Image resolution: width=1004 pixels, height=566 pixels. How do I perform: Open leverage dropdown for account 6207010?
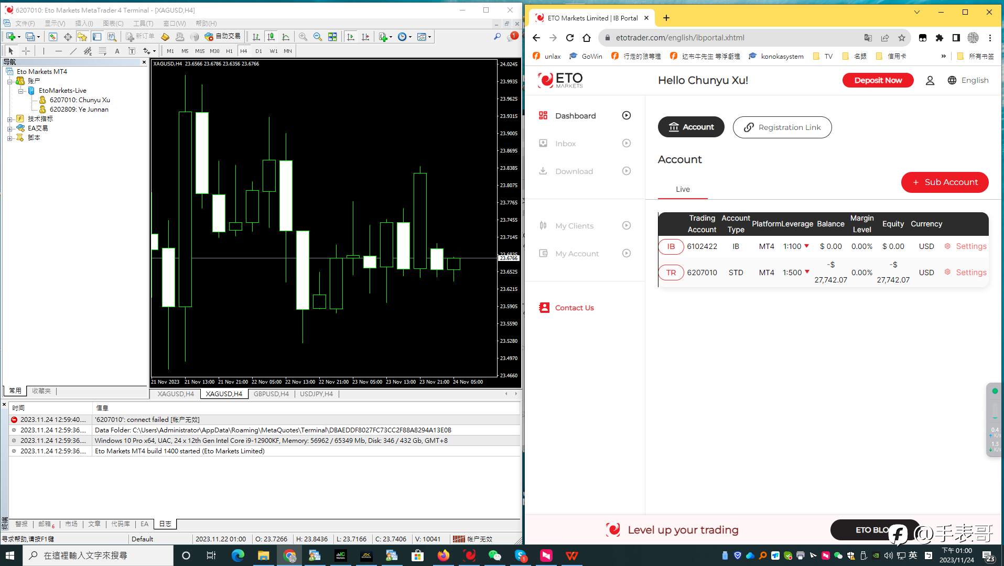point(806,272)
